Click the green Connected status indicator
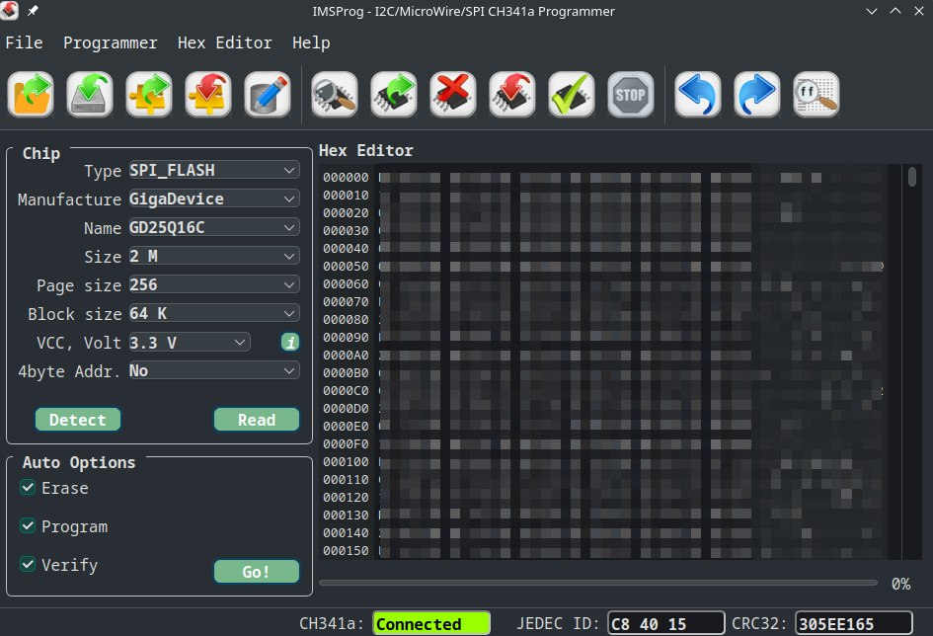Viewport: 933px width, 636px height. 431,623
